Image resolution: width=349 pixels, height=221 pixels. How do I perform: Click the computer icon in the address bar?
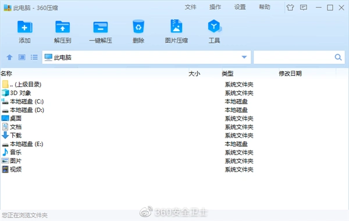pos(48,57)
